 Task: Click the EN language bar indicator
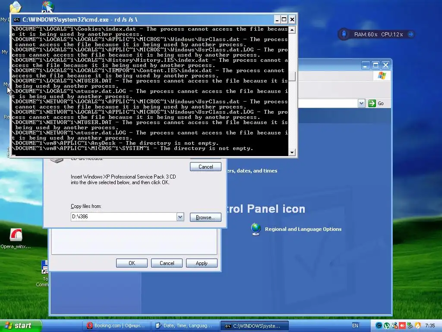355,326
